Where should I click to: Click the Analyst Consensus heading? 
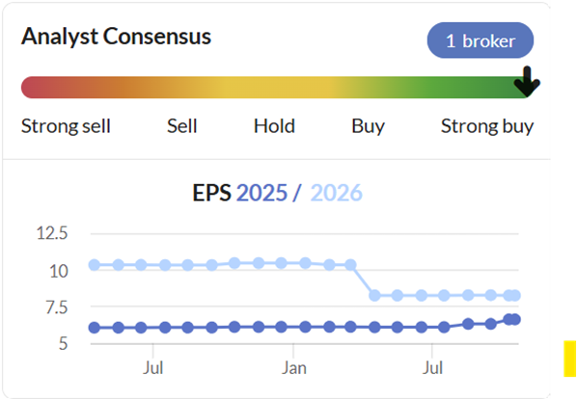[x=117, y=37]
